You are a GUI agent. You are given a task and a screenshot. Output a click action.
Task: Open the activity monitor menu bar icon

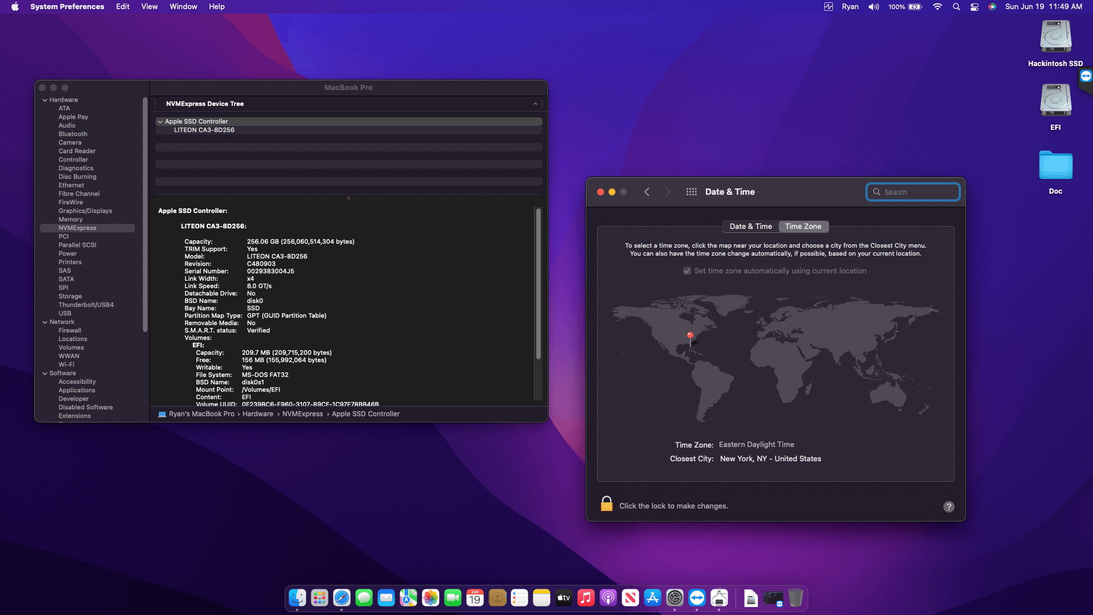tap(828, 7)
